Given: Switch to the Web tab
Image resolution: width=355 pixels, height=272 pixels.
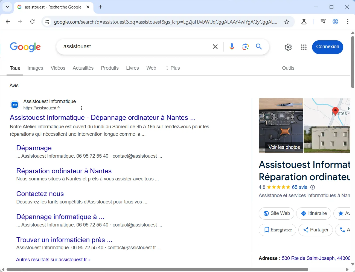Looking at the screenshot, I should (x=151, y=68).
